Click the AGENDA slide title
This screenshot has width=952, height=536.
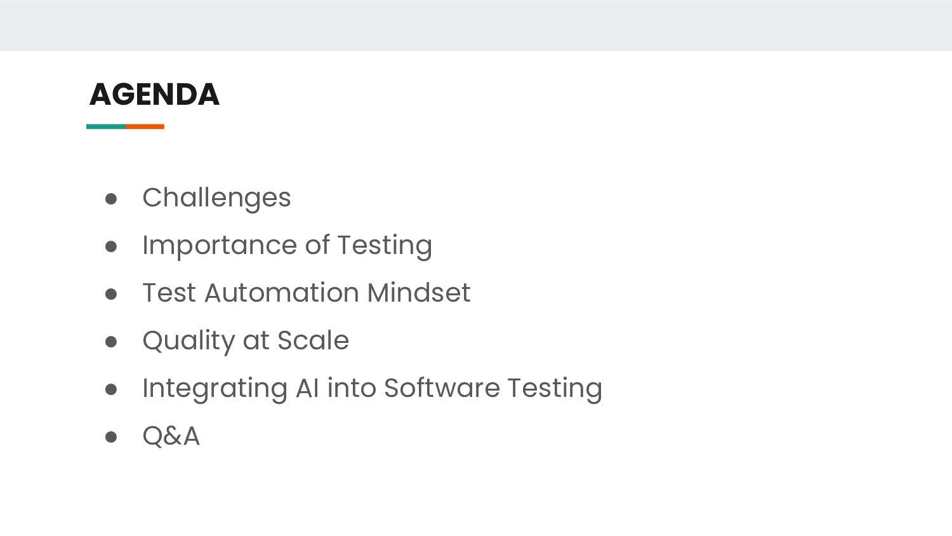tap(154, 95)
